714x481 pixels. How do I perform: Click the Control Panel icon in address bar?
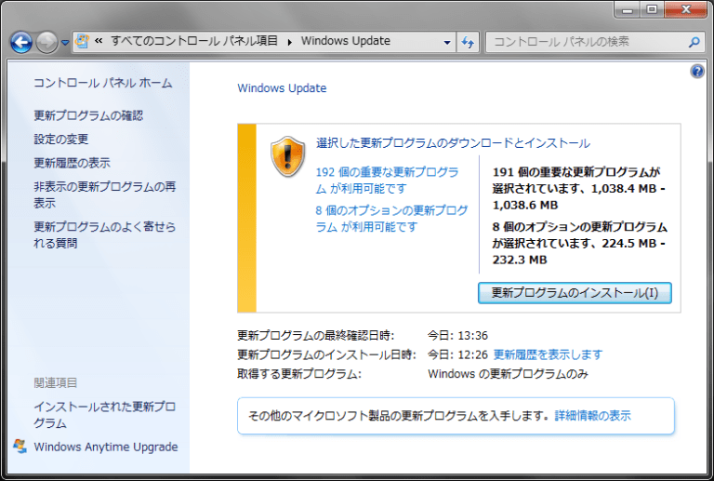pos(82,41)
